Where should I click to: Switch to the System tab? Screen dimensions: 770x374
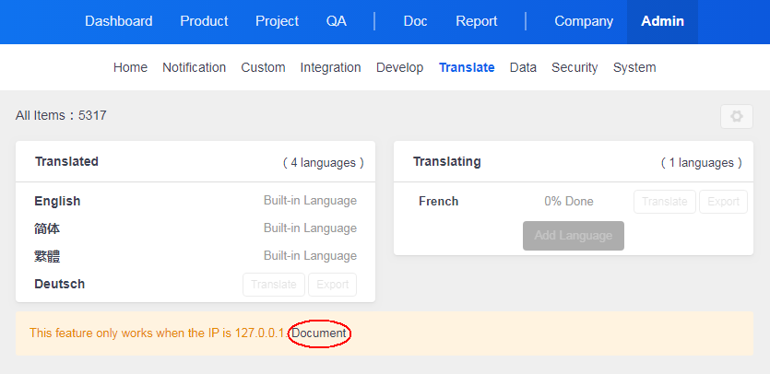click(x=634, y=67)
